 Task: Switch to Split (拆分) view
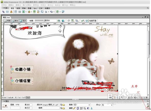pyautogui.click(x=15, y=21)
